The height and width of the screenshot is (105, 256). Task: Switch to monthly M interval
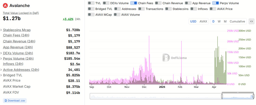[225, 21]
